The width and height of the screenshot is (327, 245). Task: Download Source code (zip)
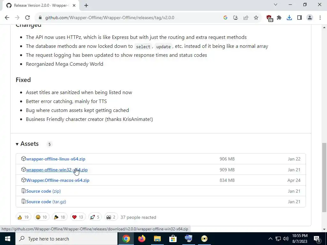pyautogui.click(x=43, y=191)
